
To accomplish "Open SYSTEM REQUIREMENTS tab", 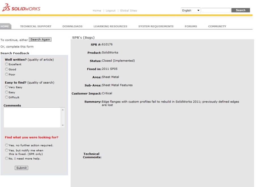I will coord(156,26).
